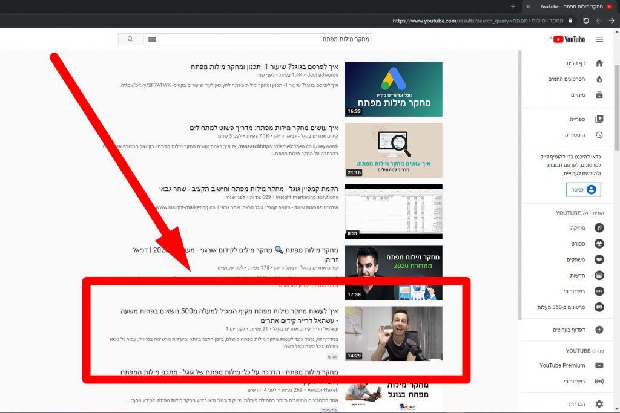
Task: Select the YouTube browser tab
Action: [x=572, y=7]
